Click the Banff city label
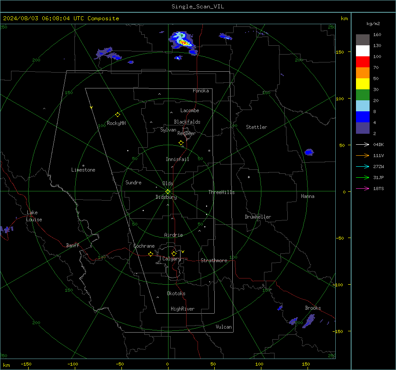The height and width of the screenshot is (370, 396). (73, 245)
